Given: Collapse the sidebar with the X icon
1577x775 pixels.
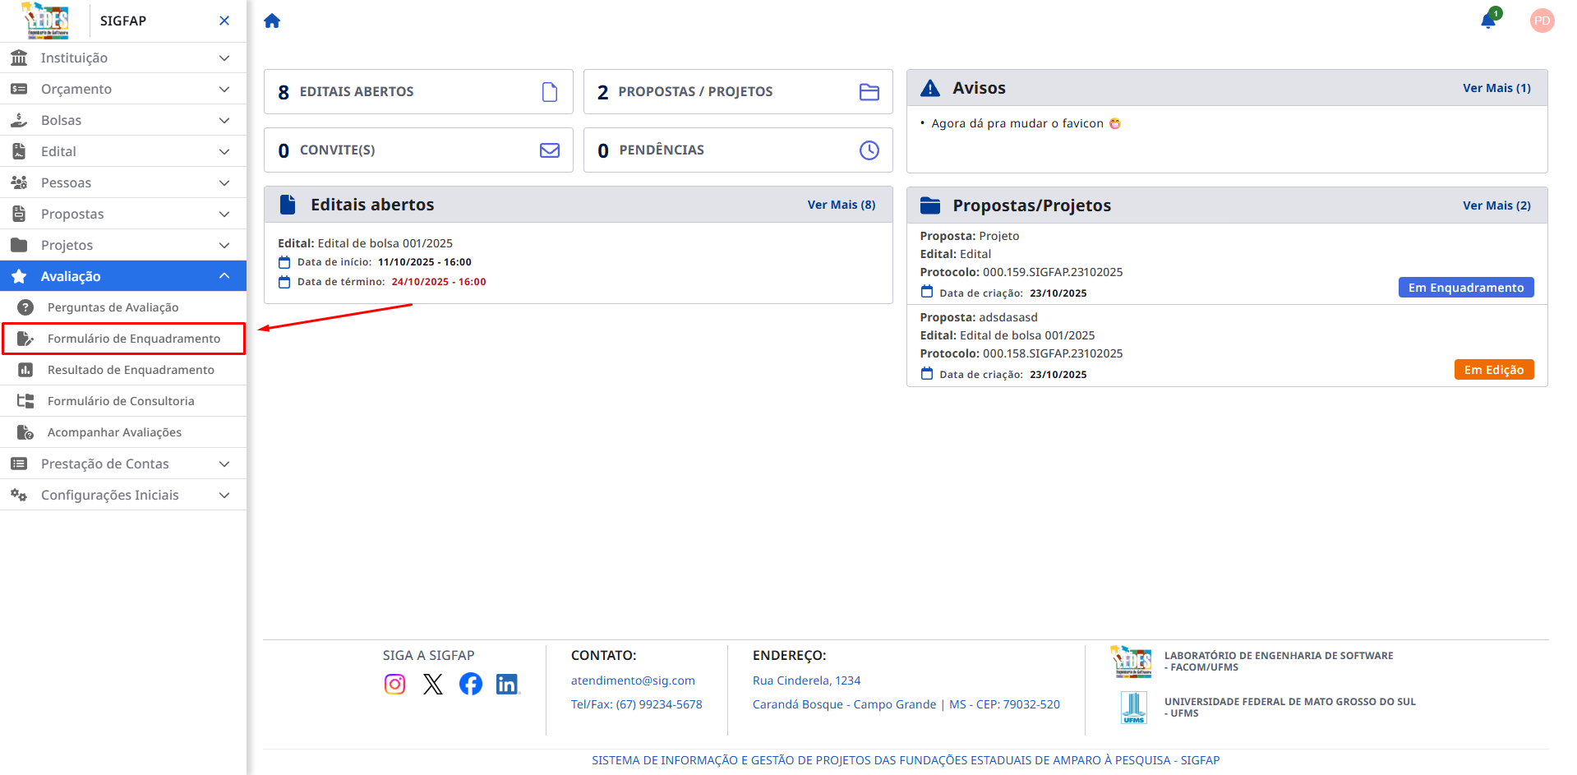Looking at the screenshot, I should (224, 20).
